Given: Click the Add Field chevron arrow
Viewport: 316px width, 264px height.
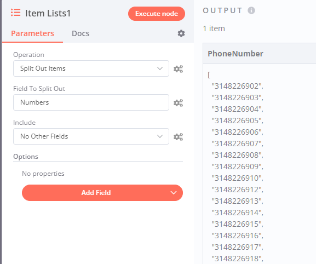Looking at the screenshot, I should (174, 193).
